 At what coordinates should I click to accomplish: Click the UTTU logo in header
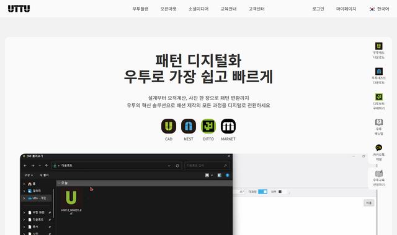tap(19, 9)
